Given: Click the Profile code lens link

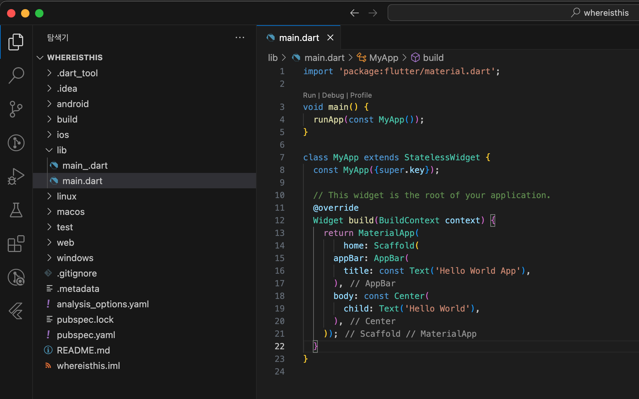Looking at the screenshot, I should [361, 95].
